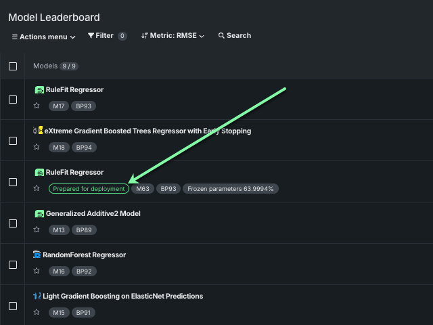Viewport: 433px width, 325px height.
Task: Star the Light Gradient Boosting model
Action: pos(37,312)
